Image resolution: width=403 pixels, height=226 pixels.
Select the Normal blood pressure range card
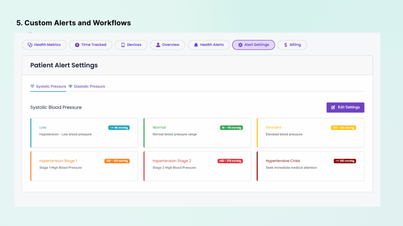(x=197, y=133)
